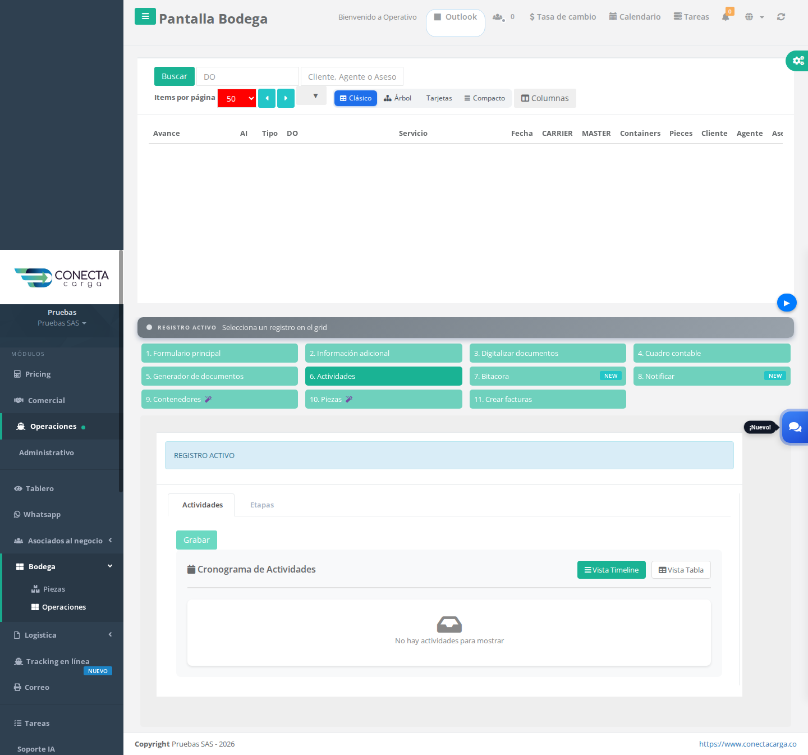Open Tasa de cambio
Image resolution: width=808 pixels, height=755 pixels.
pyautogui.click(x=563, y=17)
